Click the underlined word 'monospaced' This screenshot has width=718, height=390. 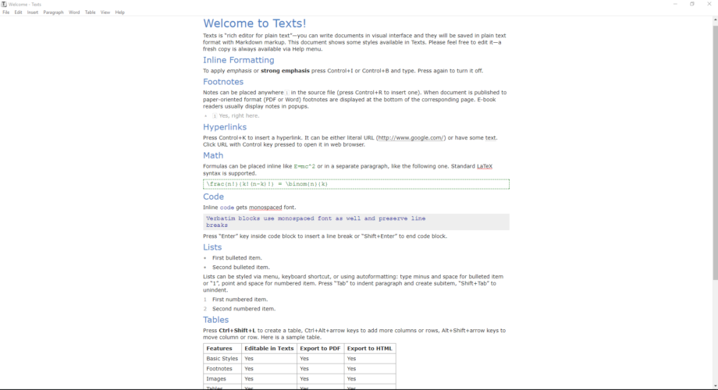click(265, 207)
